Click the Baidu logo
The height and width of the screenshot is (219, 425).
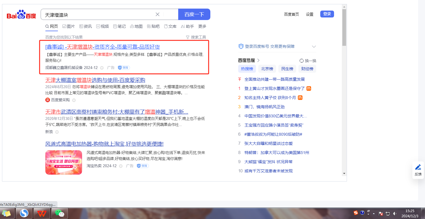[x=22, y=15]
